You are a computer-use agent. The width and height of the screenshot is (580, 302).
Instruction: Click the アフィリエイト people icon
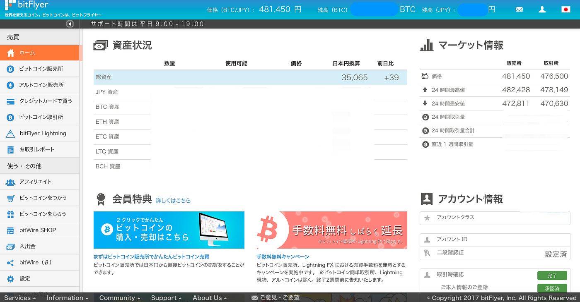click(11, 182)
